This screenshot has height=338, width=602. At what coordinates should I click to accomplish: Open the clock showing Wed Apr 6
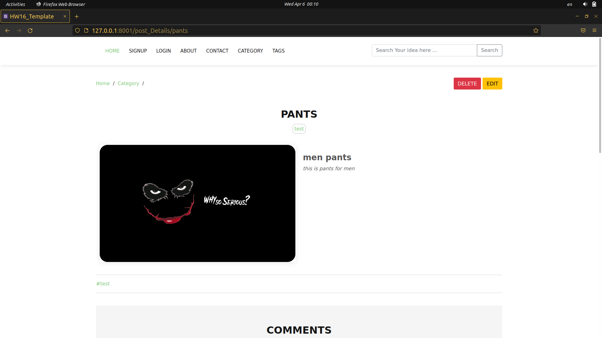point(301,4)
